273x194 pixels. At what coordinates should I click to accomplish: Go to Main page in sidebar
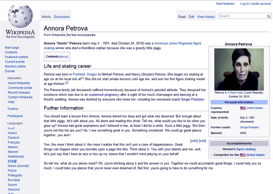(x=12, y=48)
